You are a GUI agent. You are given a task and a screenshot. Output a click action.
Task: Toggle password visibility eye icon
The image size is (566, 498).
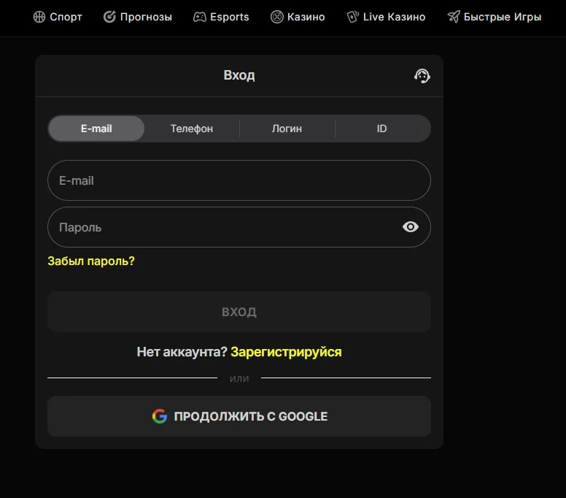[x=411, y=227]
